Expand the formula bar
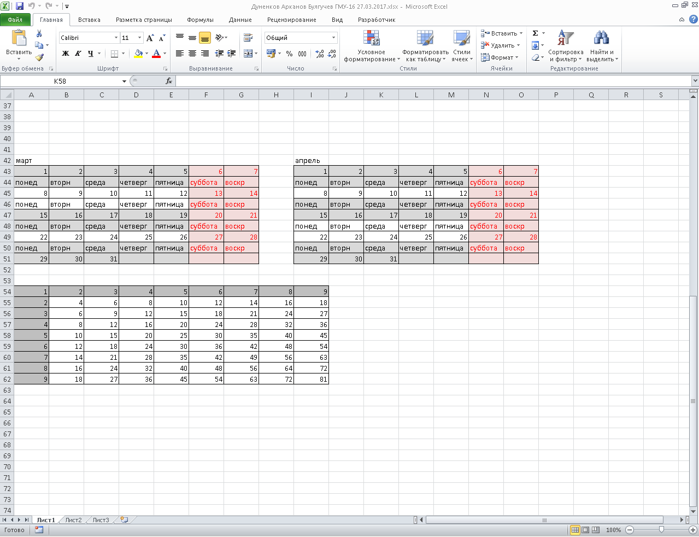 coord(695,81)
